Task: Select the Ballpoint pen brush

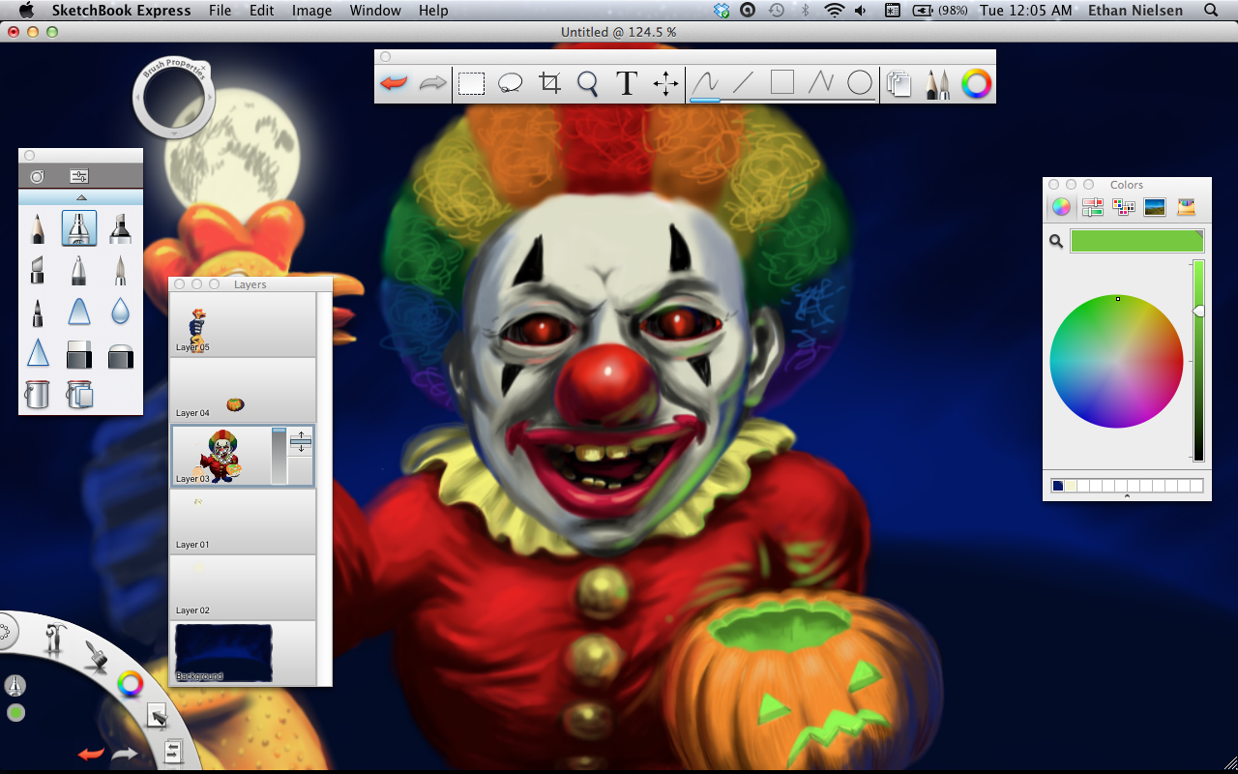Action: 78,270
